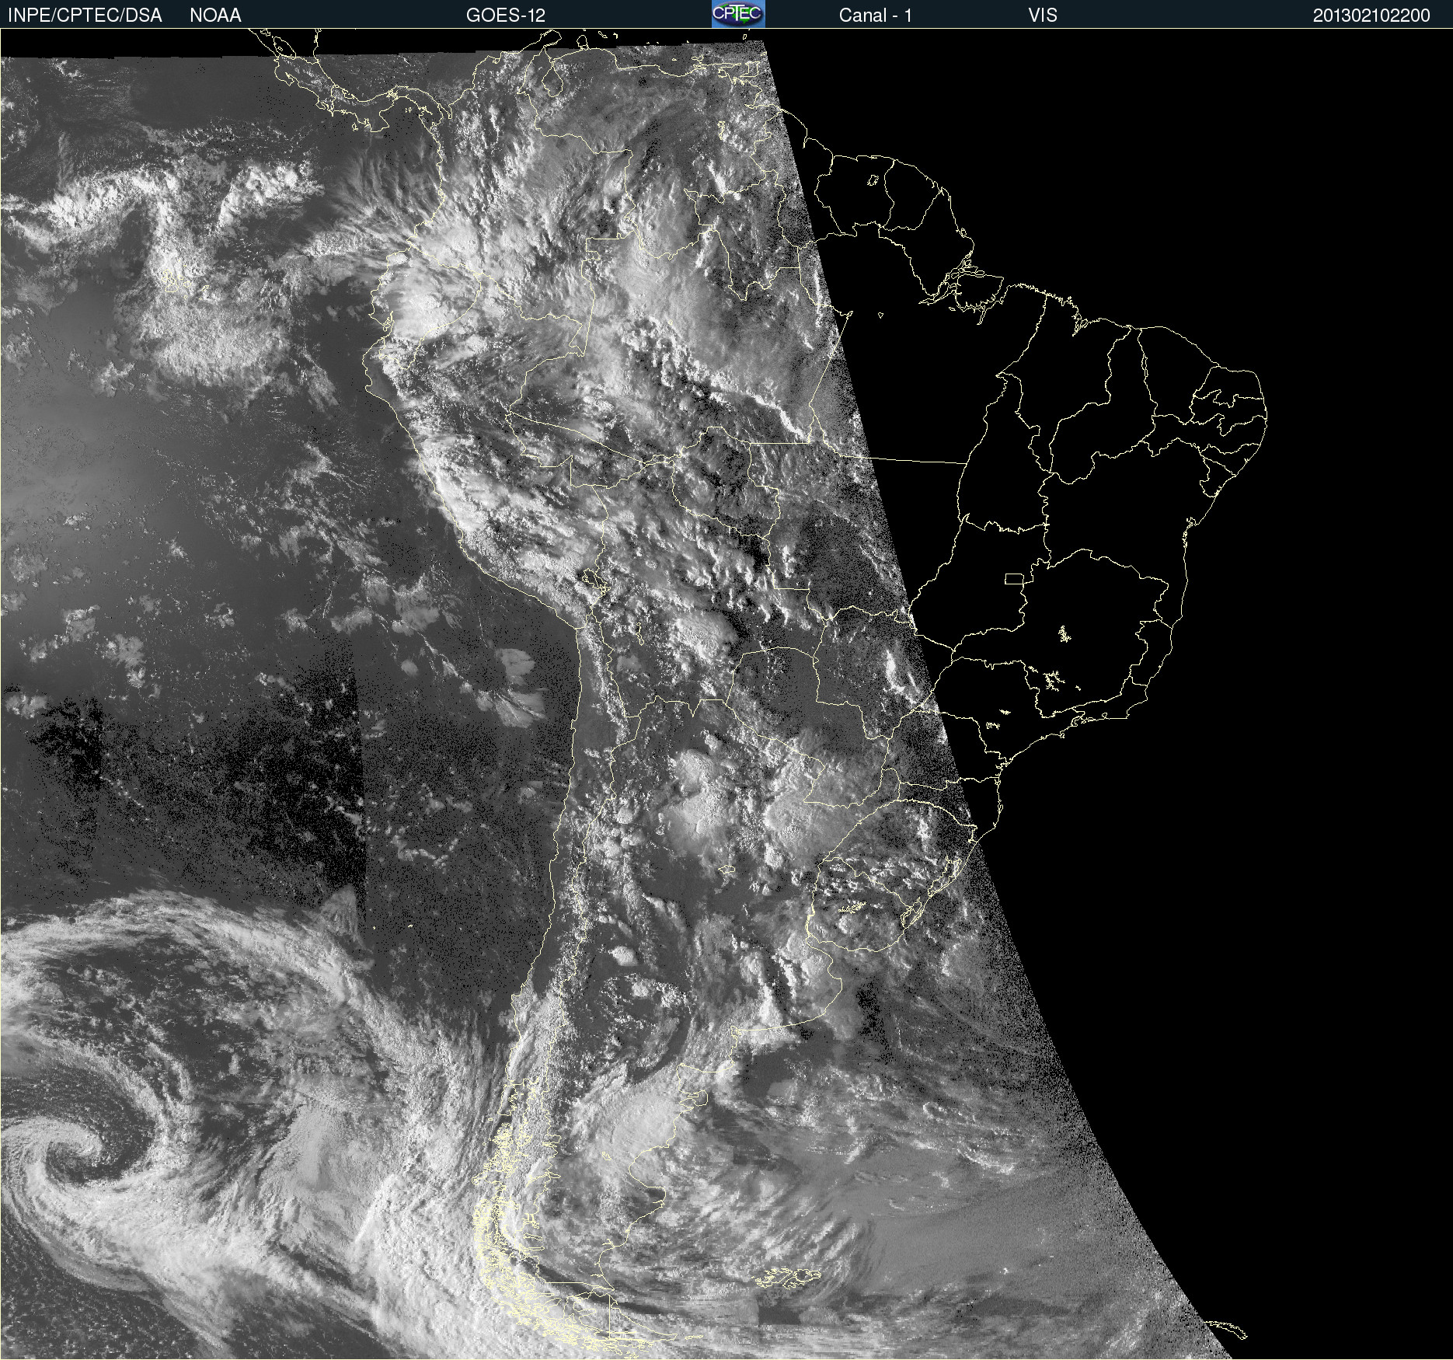Click the 201302102200 timestamp
This screenshot has height=1360, width=1453.
click(x=1371, y=16)
